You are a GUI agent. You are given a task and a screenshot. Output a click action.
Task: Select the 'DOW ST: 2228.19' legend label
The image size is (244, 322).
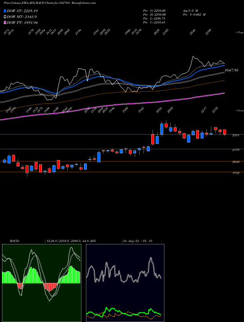pos(22,11)
